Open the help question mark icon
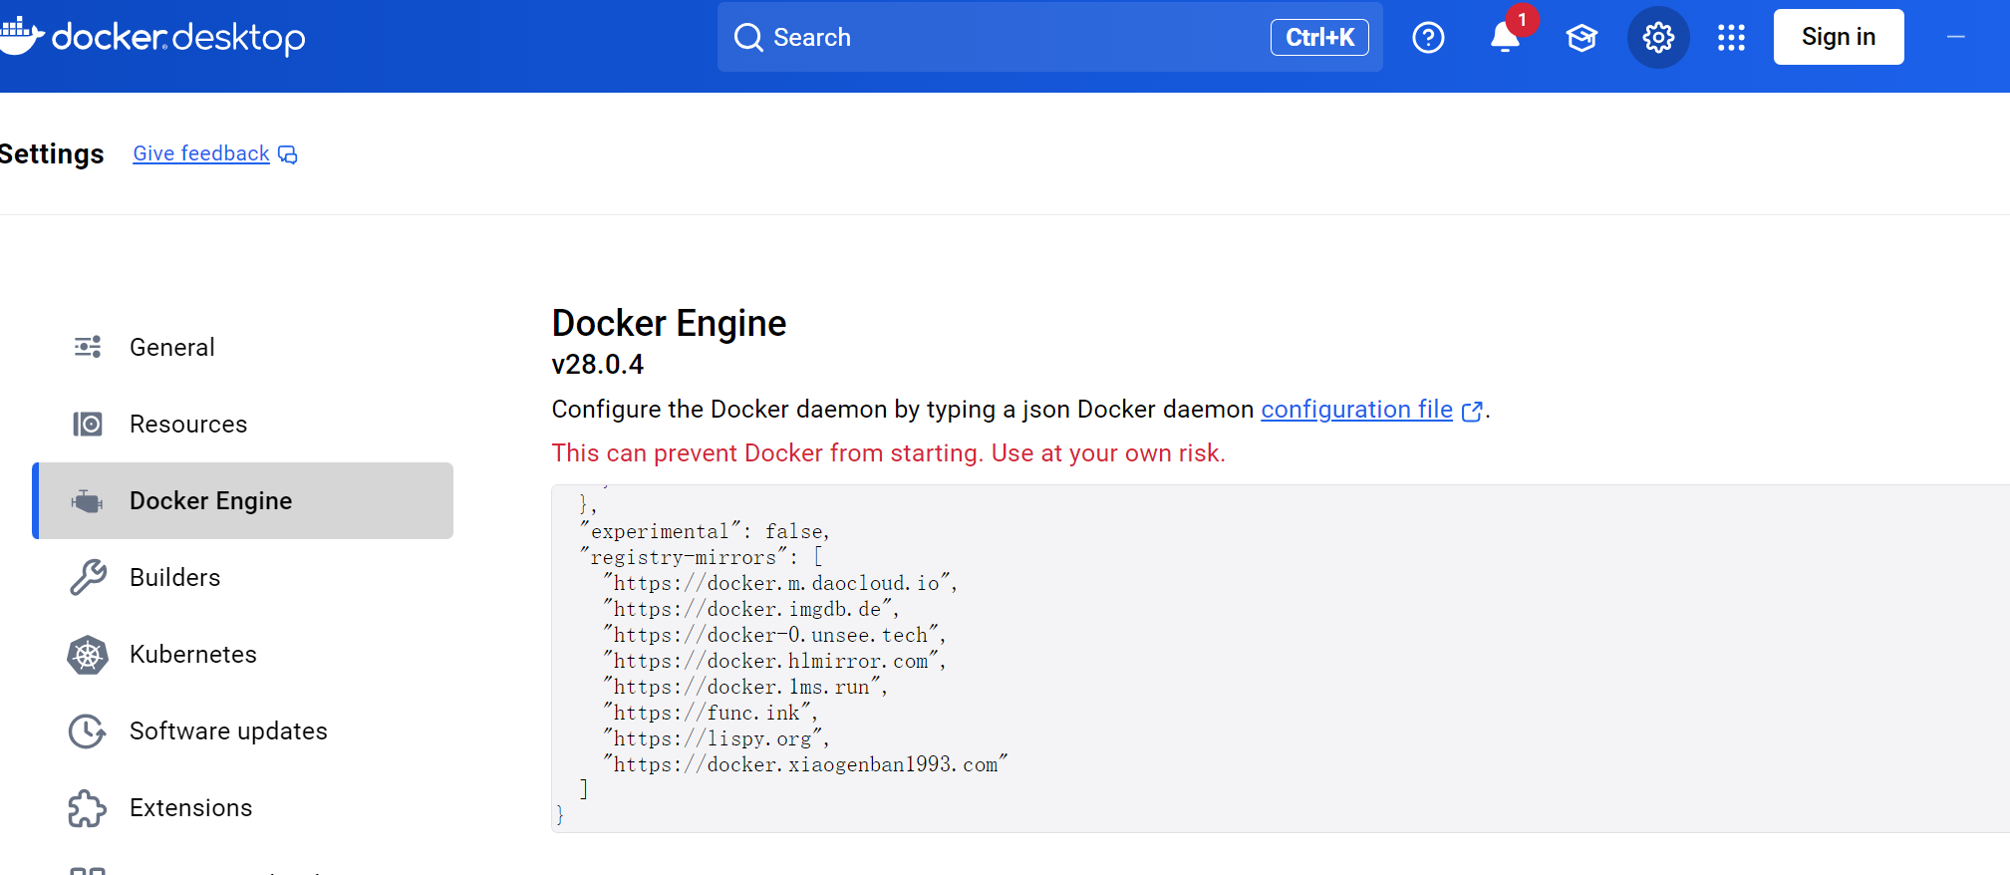Screen dimensions: 2010x875 [x=1428, y=38]
